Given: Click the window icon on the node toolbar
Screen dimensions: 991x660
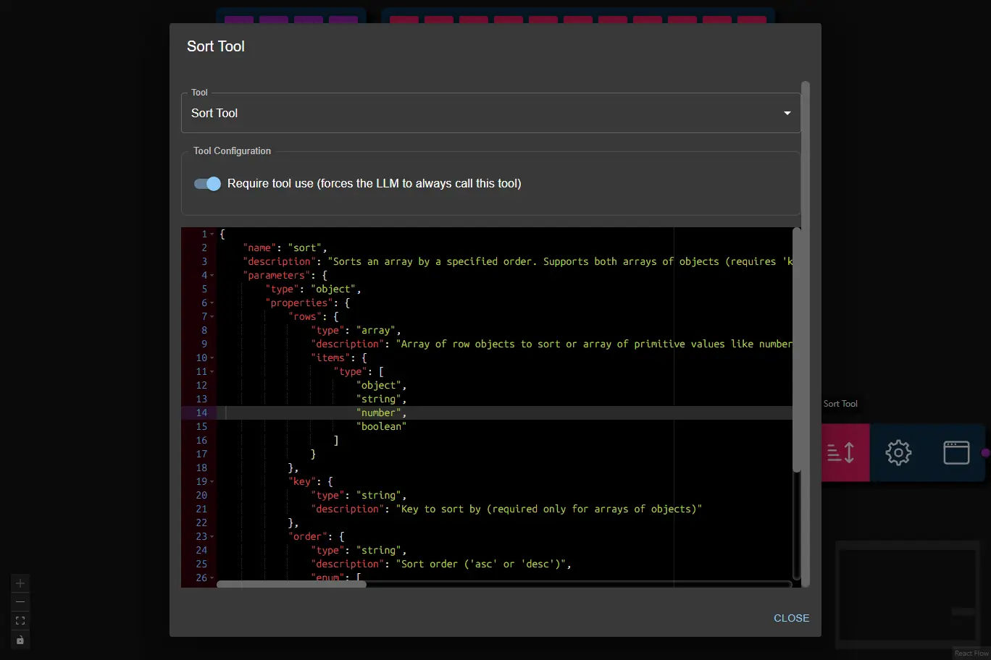Looking at the screenshot, I should click(956, 452).
